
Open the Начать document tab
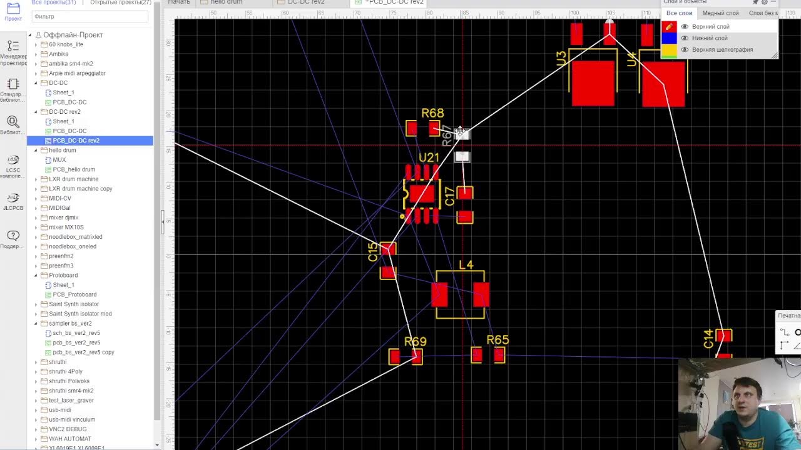point(179,2)
